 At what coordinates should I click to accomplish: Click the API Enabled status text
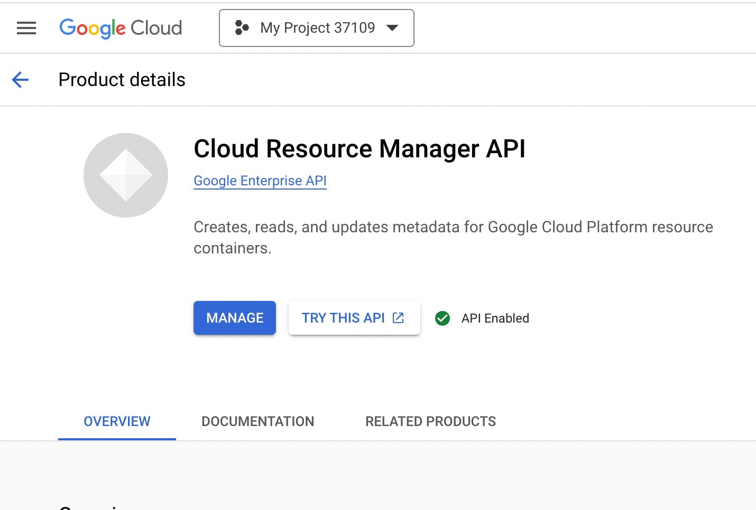495,318
